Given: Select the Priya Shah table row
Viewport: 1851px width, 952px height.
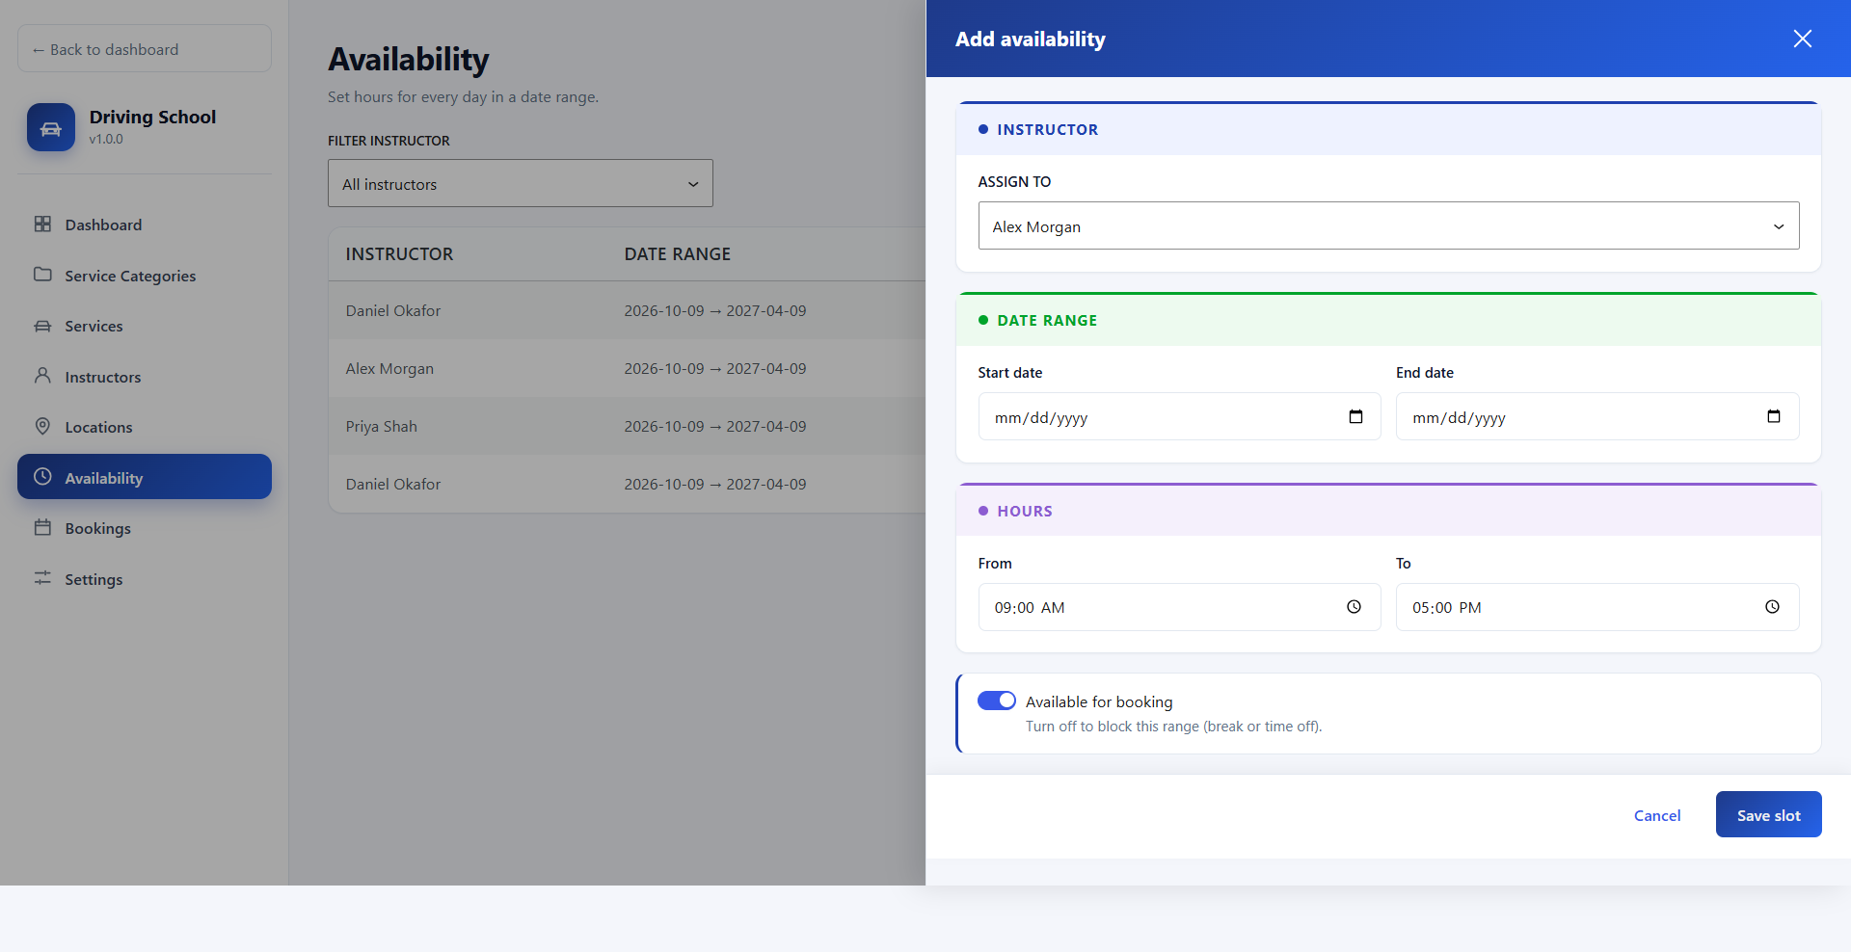Looking at the screenshot, I should [627, 426].
